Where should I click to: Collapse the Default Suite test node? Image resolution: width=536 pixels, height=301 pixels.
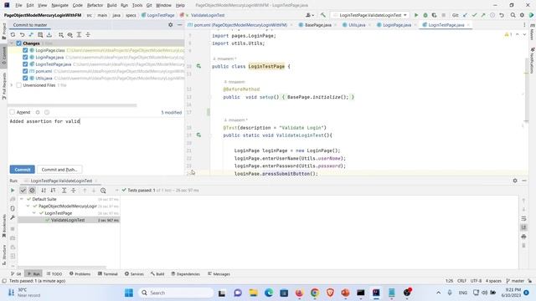(22, 199)
